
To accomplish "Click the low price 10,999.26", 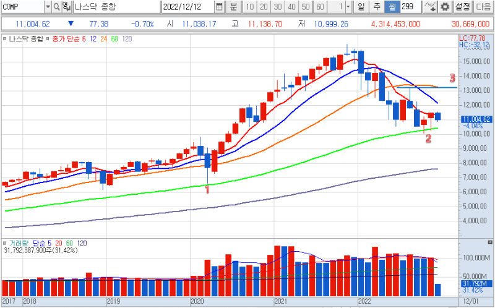I will pos(331,24).
